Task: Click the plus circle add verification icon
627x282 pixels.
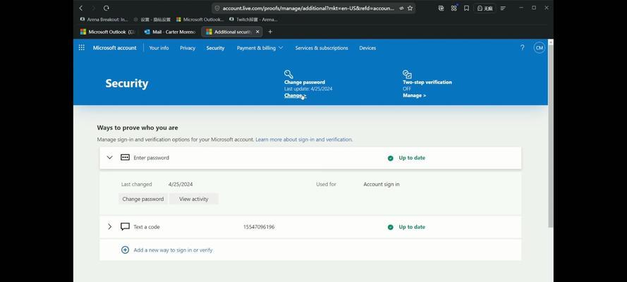Action: [125, 250]
